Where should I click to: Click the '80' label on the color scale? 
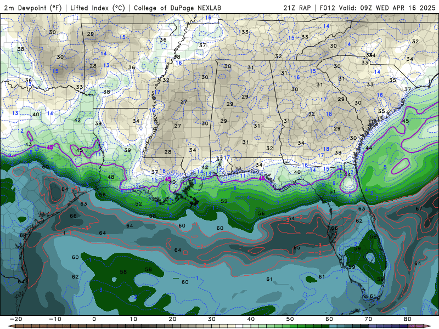pos(408,319)
